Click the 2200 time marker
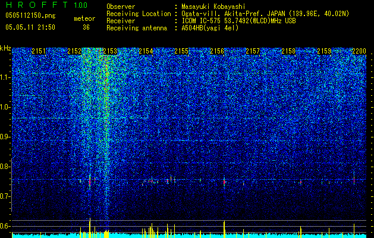This screenshot has height=238, width=374. [x=359, y=51]
